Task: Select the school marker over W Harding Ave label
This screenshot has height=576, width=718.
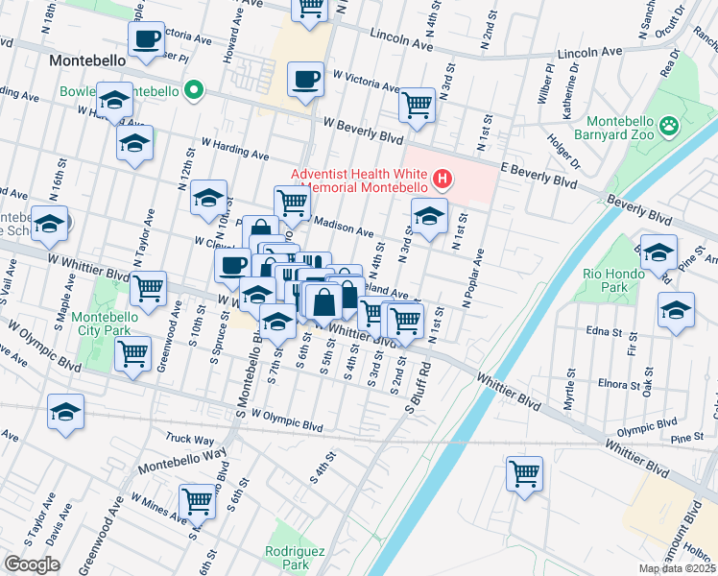Action: pyautogui.click(x=134, y=144)
